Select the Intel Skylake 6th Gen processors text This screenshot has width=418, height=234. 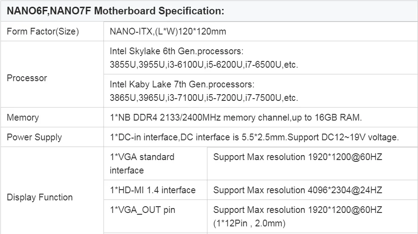[177, 51]
